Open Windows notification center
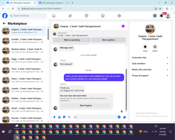The image size is (175, 140). point(170,132)
